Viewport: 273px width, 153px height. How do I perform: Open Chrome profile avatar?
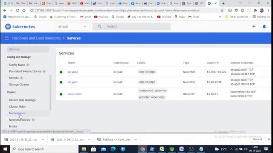click(261, 10)
